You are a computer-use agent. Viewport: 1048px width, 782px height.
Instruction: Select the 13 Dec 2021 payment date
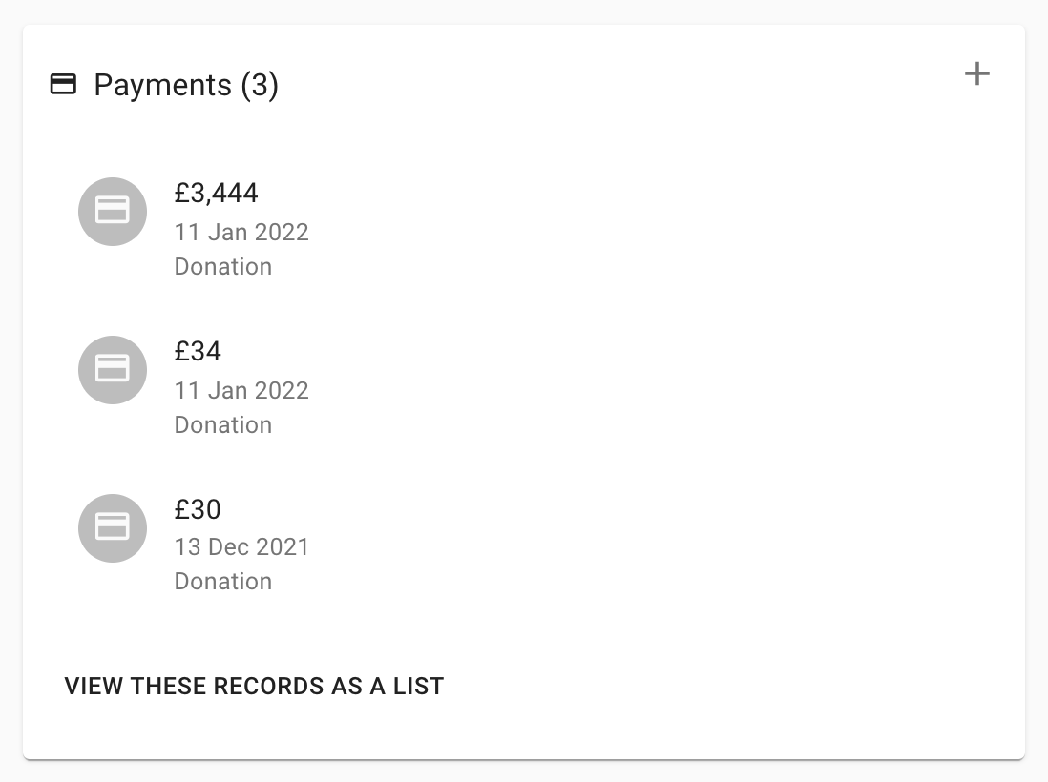click(241, 547)
